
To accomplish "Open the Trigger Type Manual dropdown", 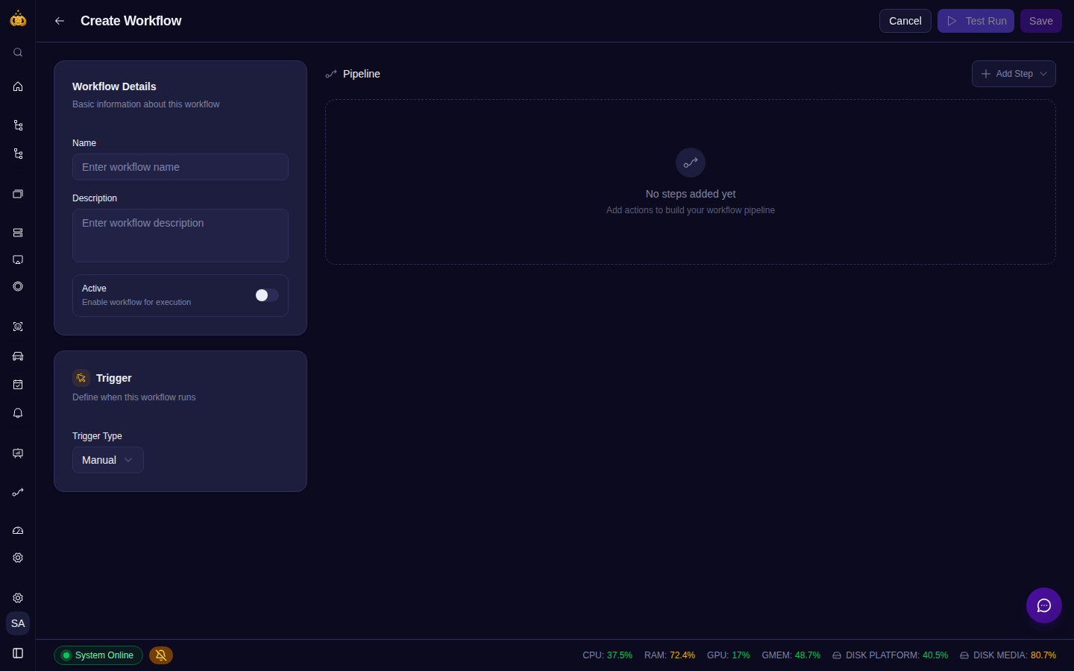I will pos(108,460).
